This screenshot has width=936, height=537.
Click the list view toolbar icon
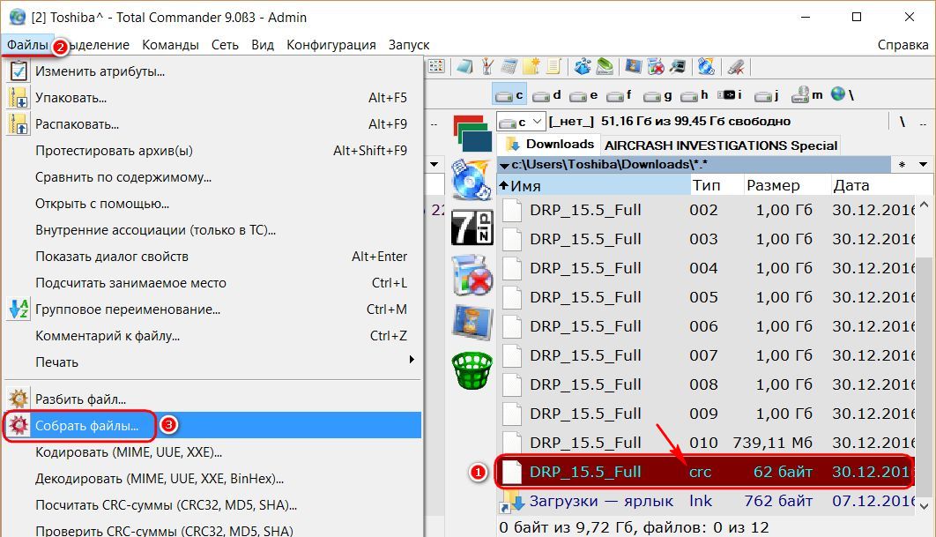[x=436, y=67]
